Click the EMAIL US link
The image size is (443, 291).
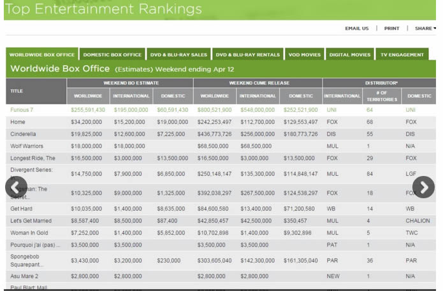point(357,29)
